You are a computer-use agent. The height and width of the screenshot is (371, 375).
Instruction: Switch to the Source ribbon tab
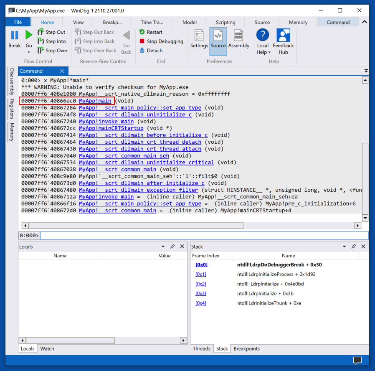262,22
